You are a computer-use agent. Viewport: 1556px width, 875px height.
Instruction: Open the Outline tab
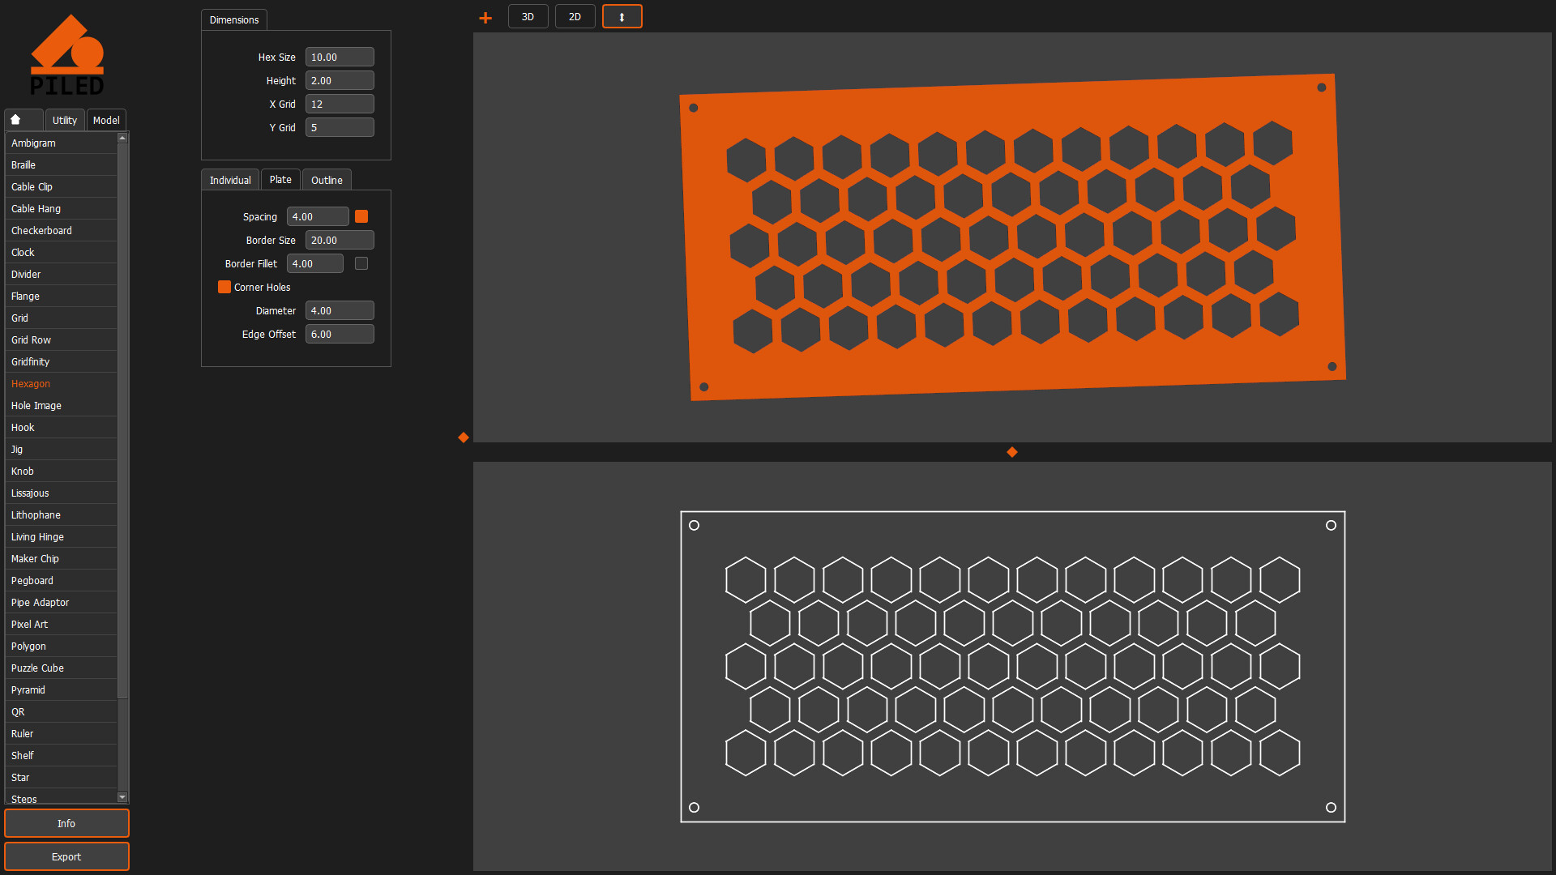(x=327, y=180)
